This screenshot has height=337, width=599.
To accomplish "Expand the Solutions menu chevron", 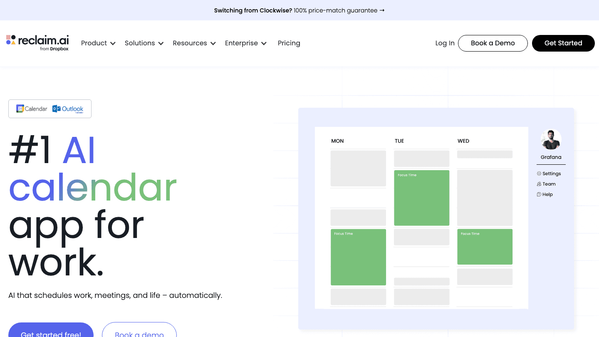I will [x=161, y=43].
